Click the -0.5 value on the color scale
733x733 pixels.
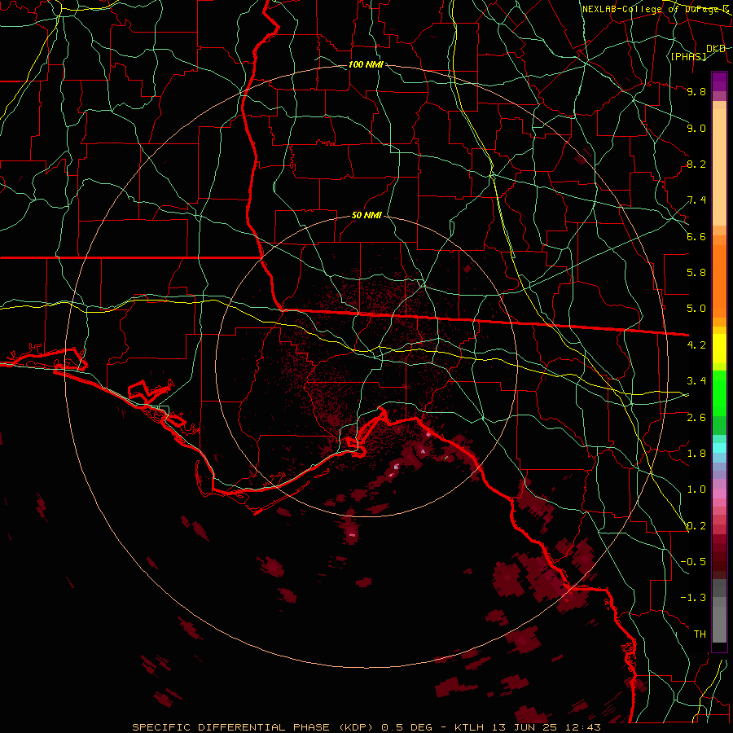click(x=693, y=562)
